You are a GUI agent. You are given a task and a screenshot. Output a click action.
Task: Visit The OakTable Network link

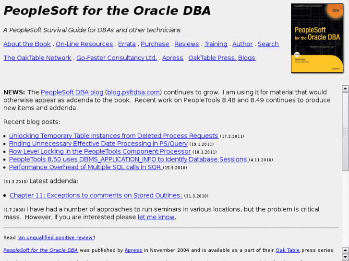37,58
